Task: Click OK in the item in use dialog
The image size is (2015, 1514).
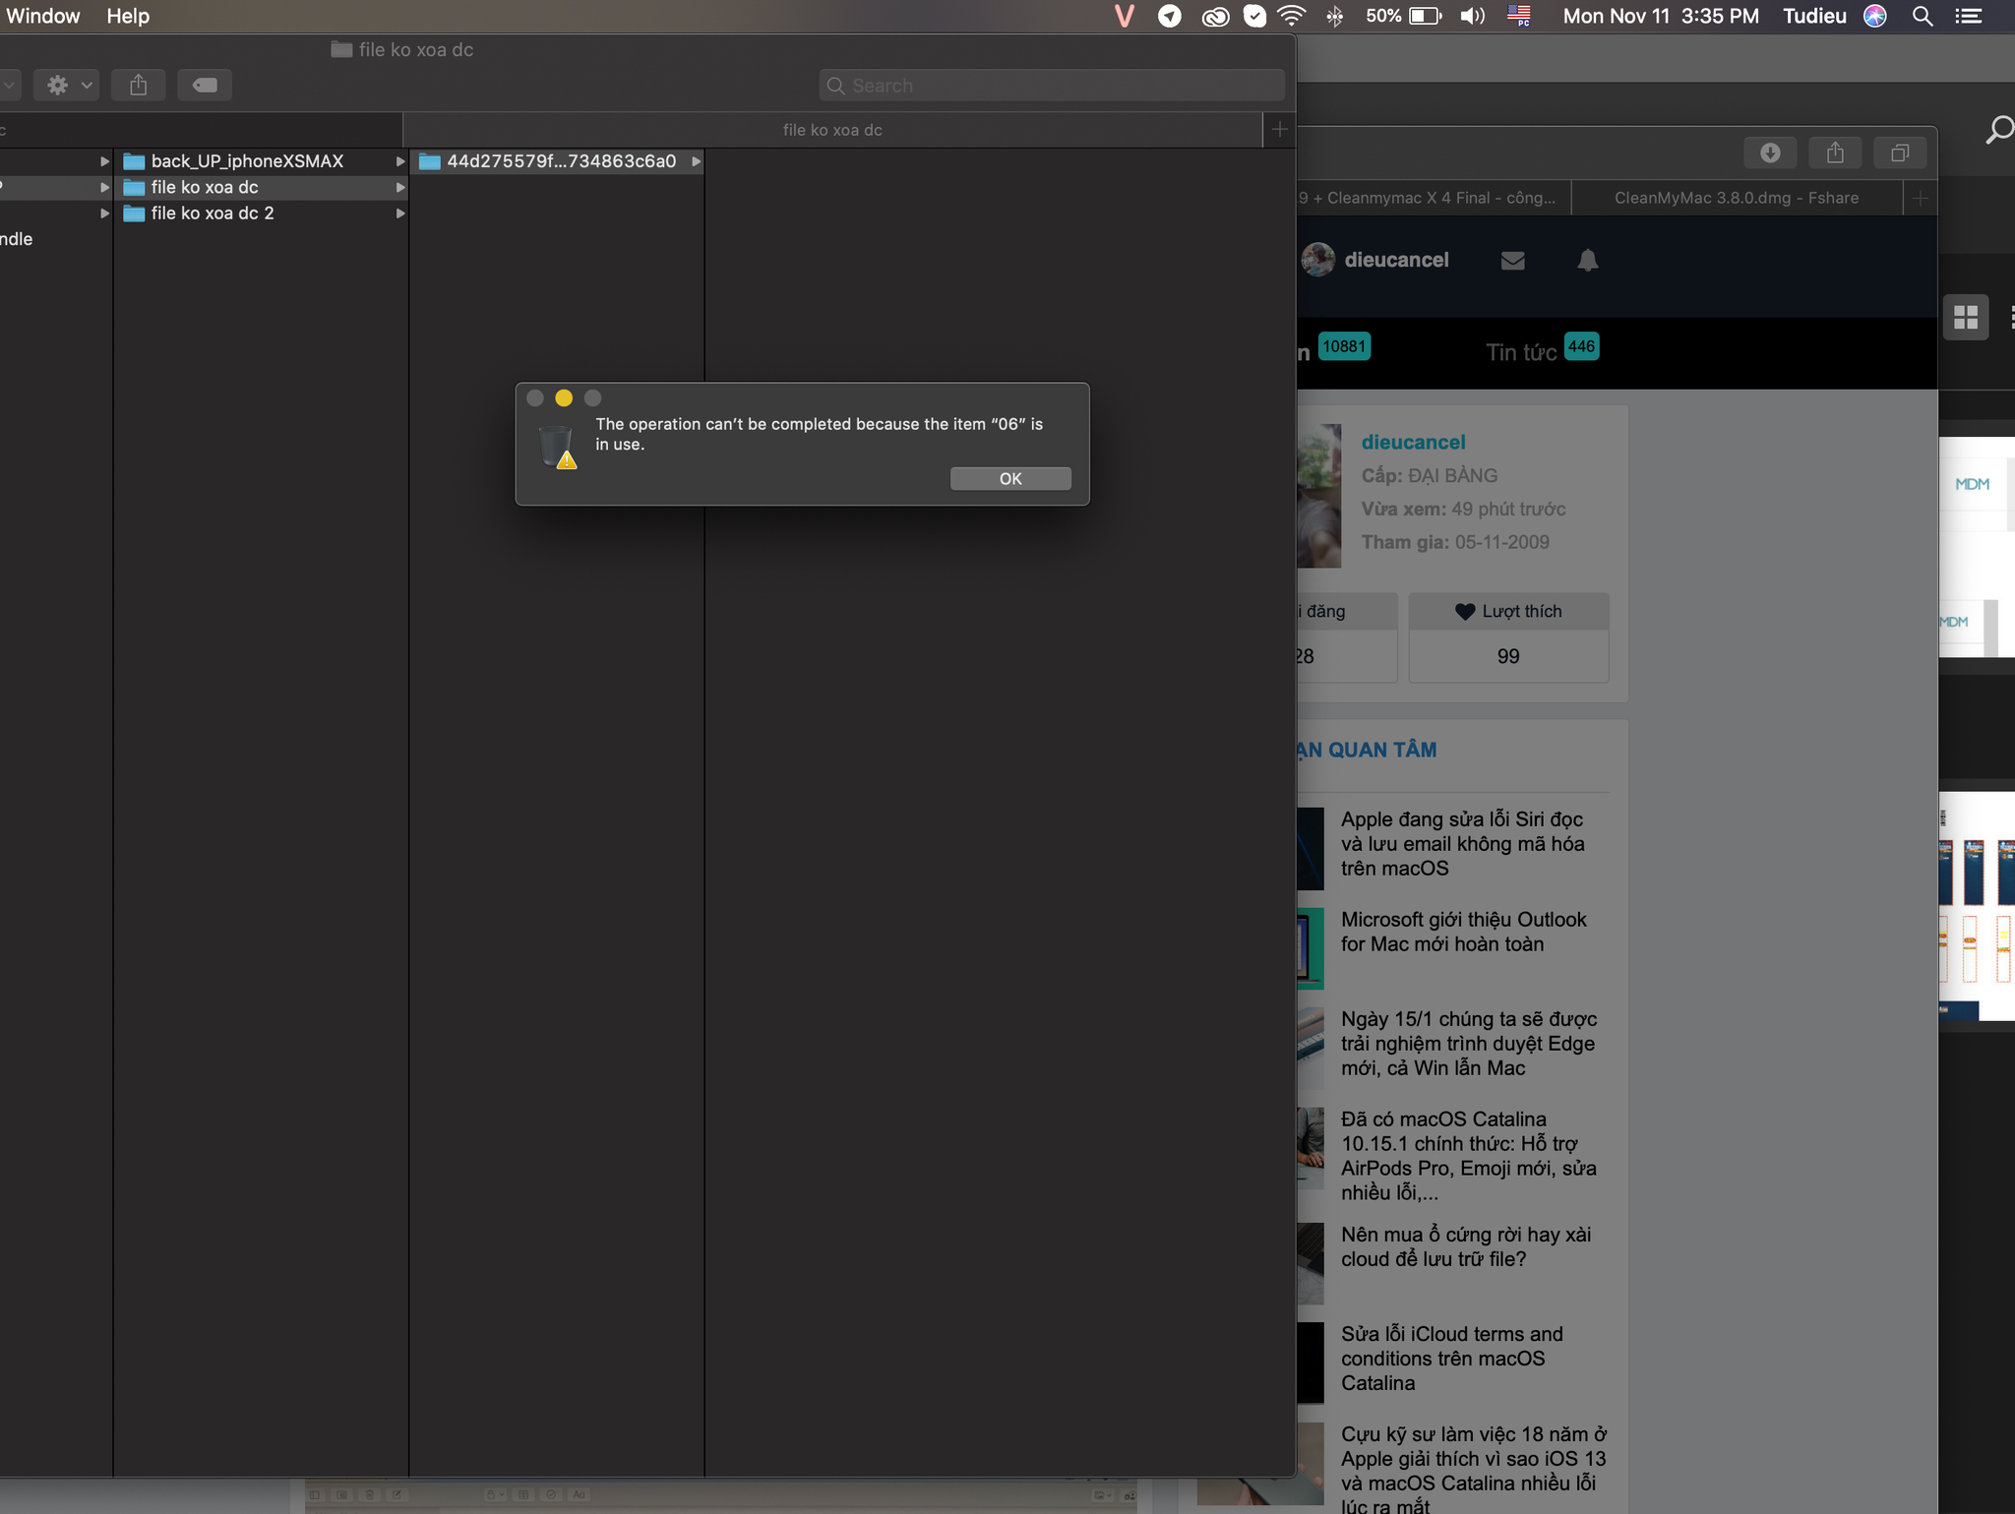Action: (1010, 478)
